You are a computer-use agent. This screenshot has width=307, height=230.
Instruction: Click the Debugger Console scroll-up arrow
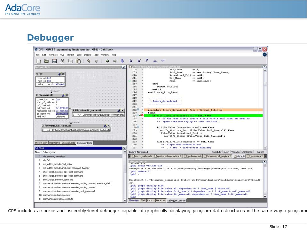[x=265, y=165]
